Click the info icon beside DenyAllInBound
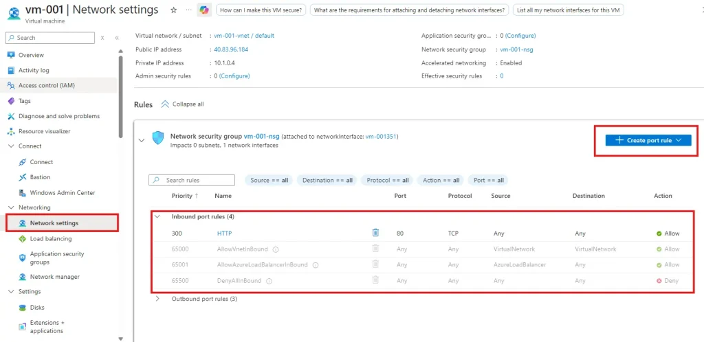 coord(269,280)
